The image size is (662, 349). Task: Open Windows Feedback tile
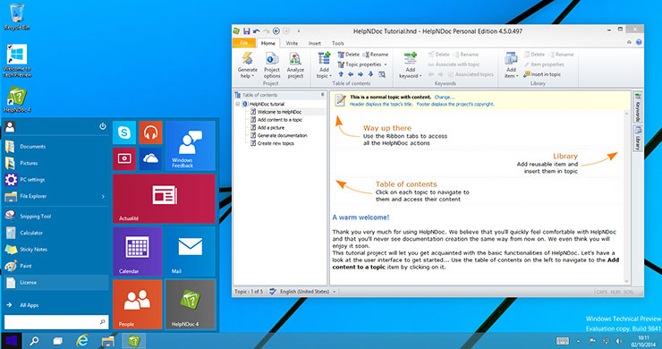[x=190, y=146]
